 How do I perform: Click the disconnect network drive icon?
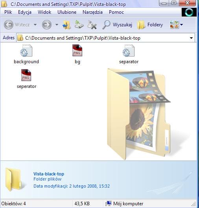pos(92,25)
